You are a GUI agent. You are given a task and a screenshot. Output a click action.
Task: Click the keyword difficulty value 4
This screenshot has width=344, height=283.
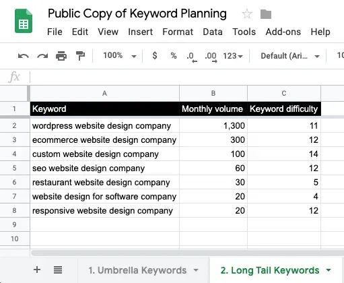point(284,196)
